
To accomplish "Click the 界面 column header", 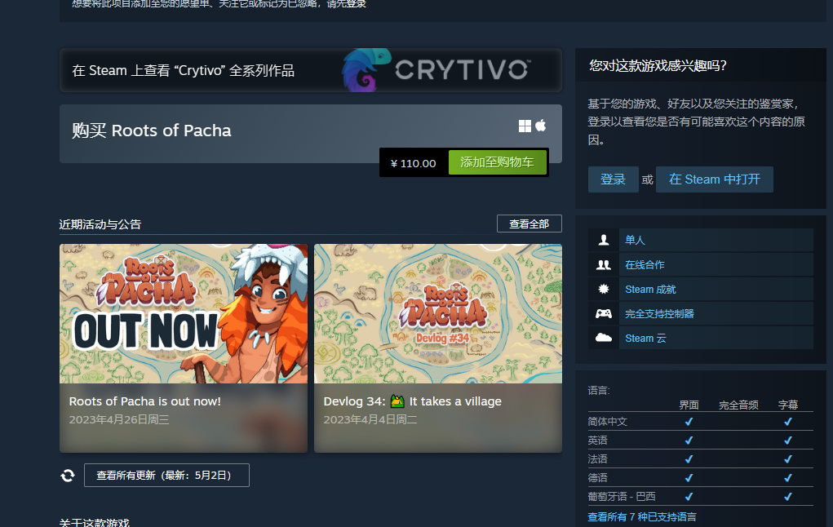I will pyautogui.click(x=689, y=405).
